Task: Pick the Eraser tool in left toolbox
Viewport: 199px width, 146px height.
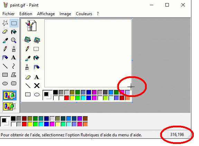Action: click(5, 32)
